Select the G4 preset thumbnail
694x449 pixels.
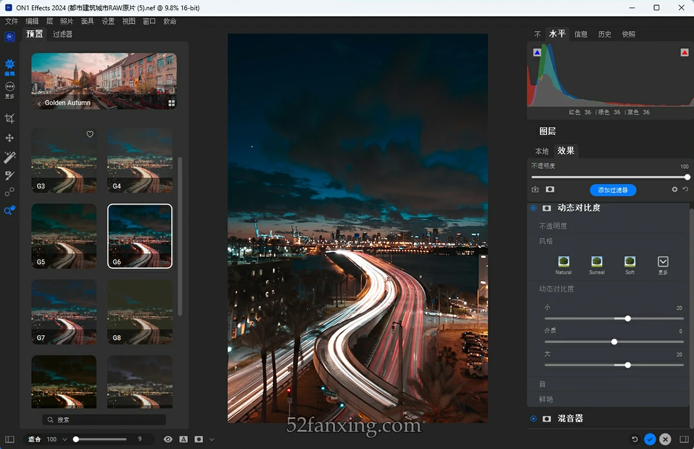coord(140,160)
